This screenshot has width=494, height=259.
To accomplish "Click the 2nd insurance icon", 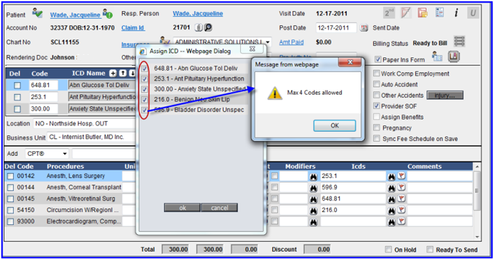I will [x=389, y=13].
